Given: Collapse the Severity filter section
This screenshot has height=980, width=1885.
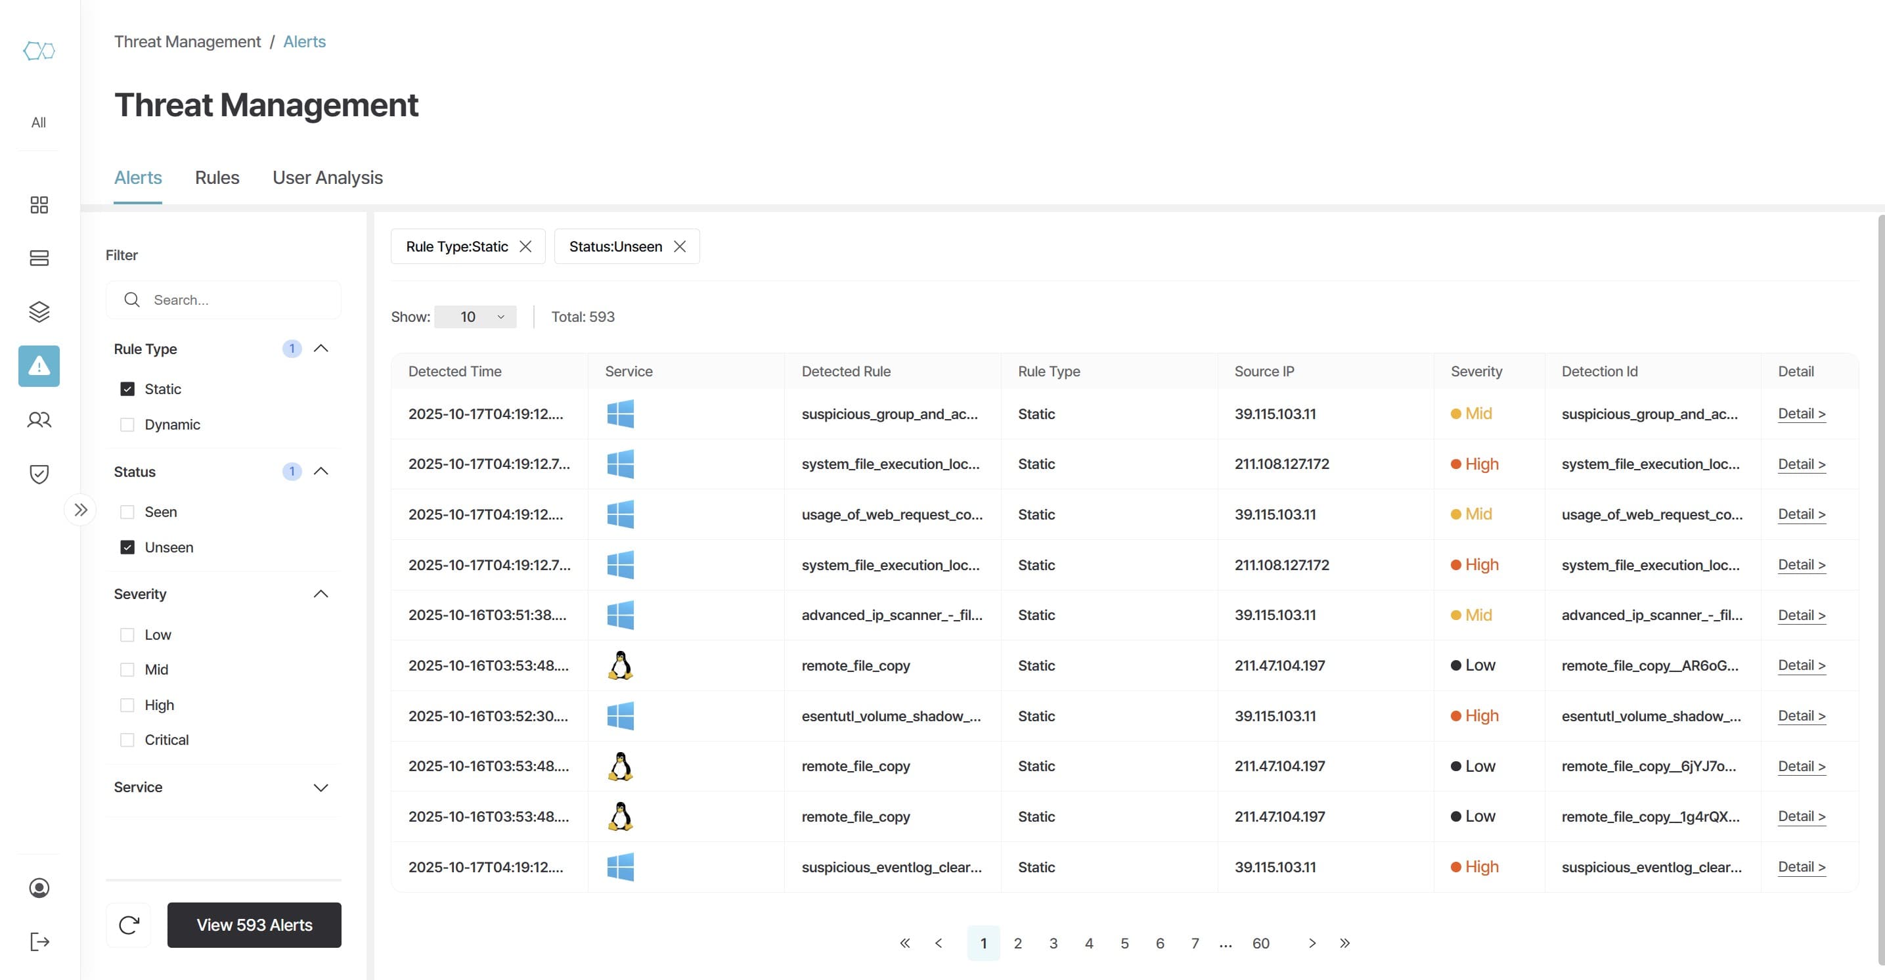Looking at the screenshot, I should pos(321,594).
